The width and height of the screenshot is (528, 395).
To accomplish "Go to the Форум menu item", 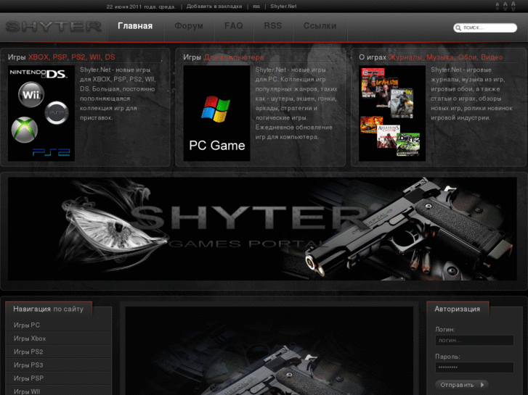I will [189, 26].
